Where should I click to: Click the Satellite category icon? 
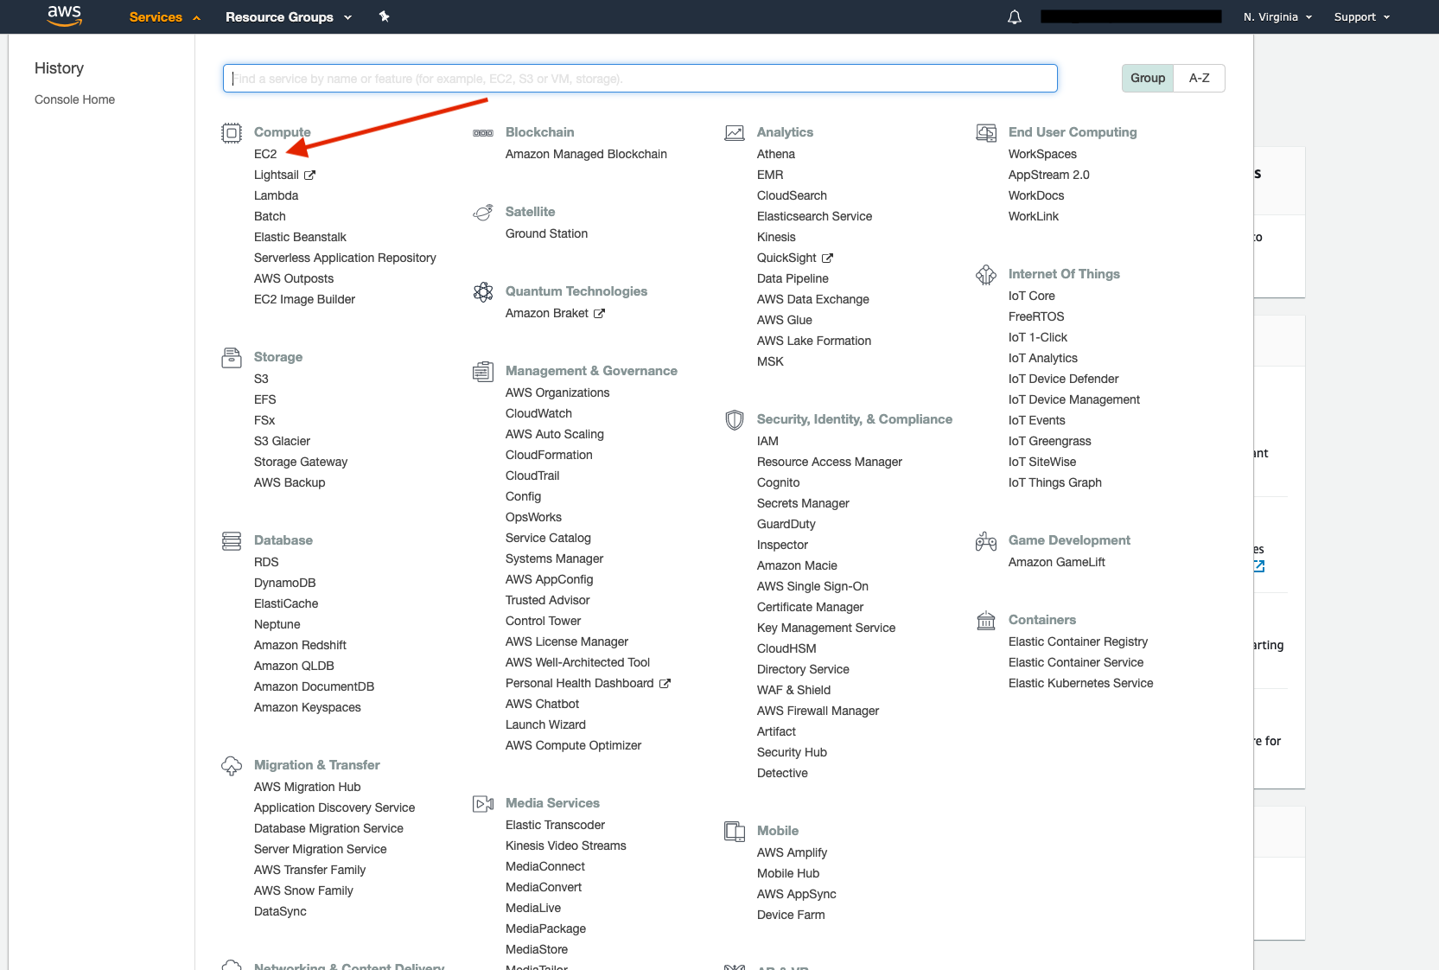tap(483, 213)
